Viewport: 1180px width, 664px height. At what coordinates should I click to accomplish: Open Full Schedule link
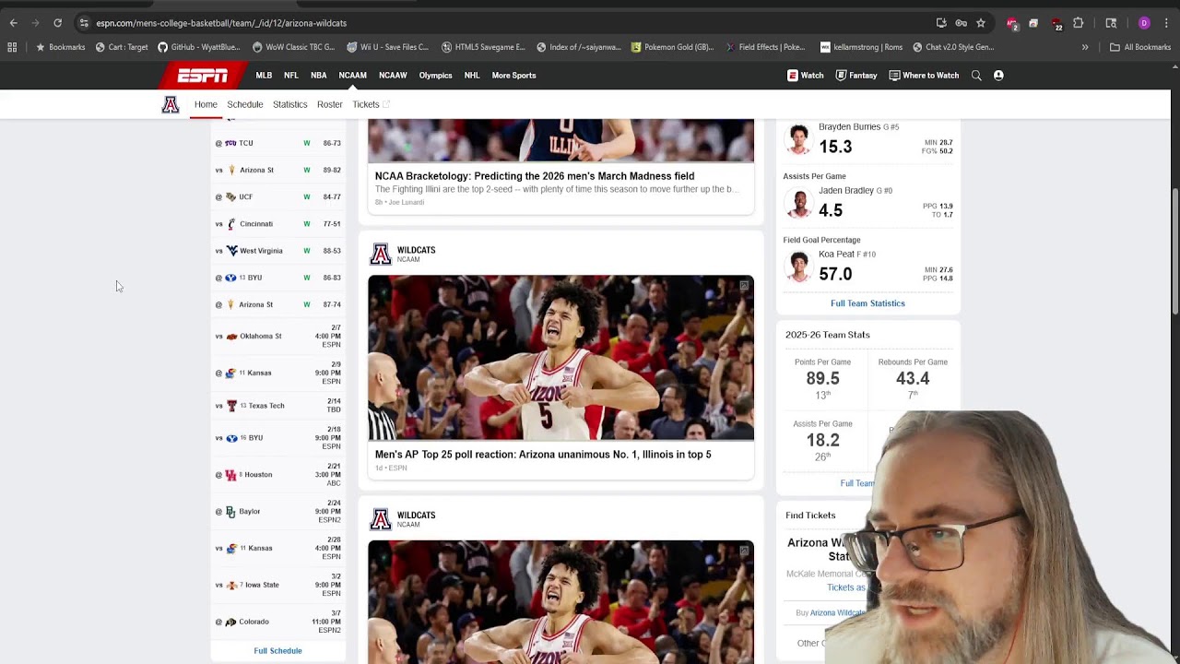[277, 651]
